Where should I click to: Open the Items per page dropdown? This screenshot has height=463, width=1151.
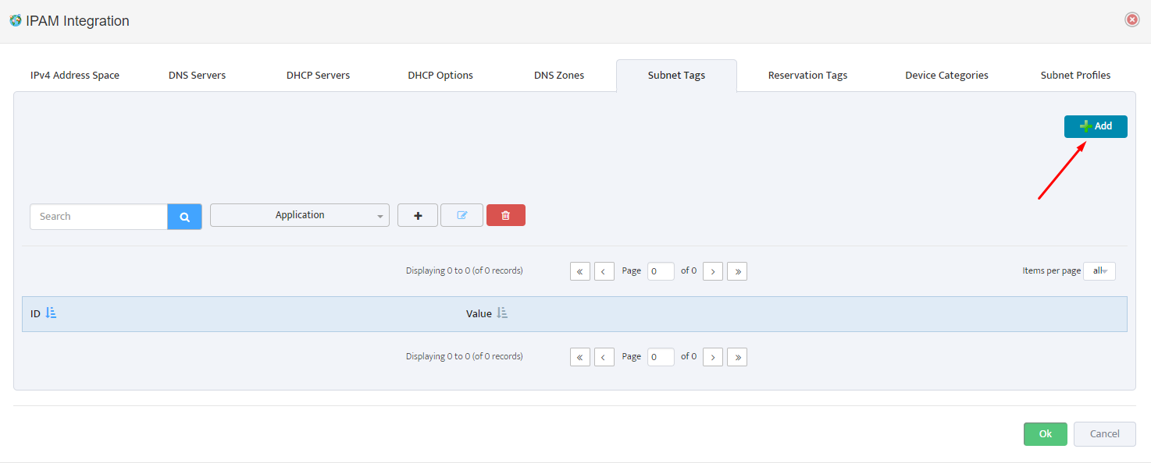coord(1099,271)
